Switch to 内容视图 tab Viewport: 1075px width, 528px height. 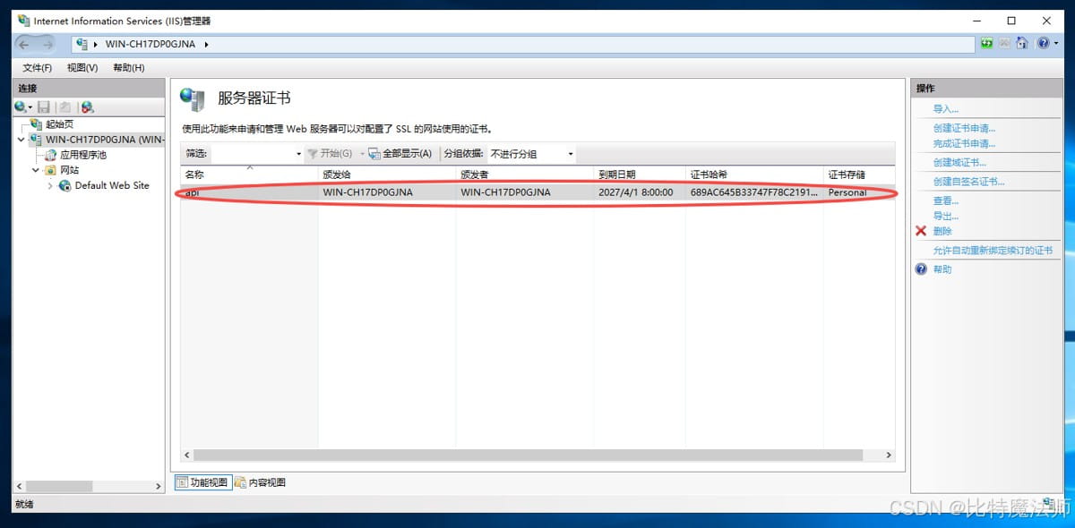[x=261, y=482]
